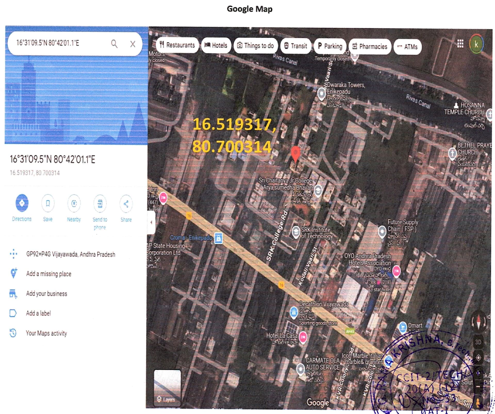Open the account profile avatar
Viewport: 495px width, 414px height.
pos(476,44)
